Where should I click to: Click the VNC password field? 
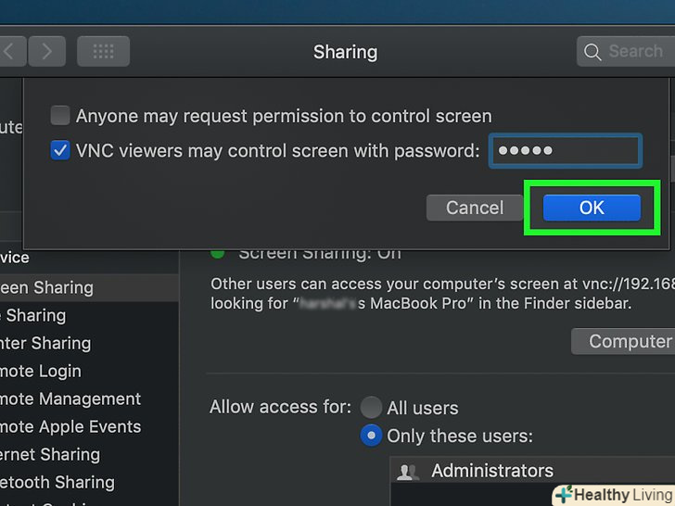point(565,150)
